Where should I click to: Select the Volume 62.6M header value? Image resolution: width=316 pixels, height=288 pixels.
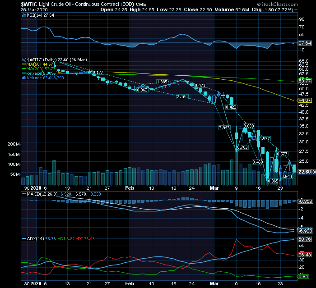click(232, 9)
